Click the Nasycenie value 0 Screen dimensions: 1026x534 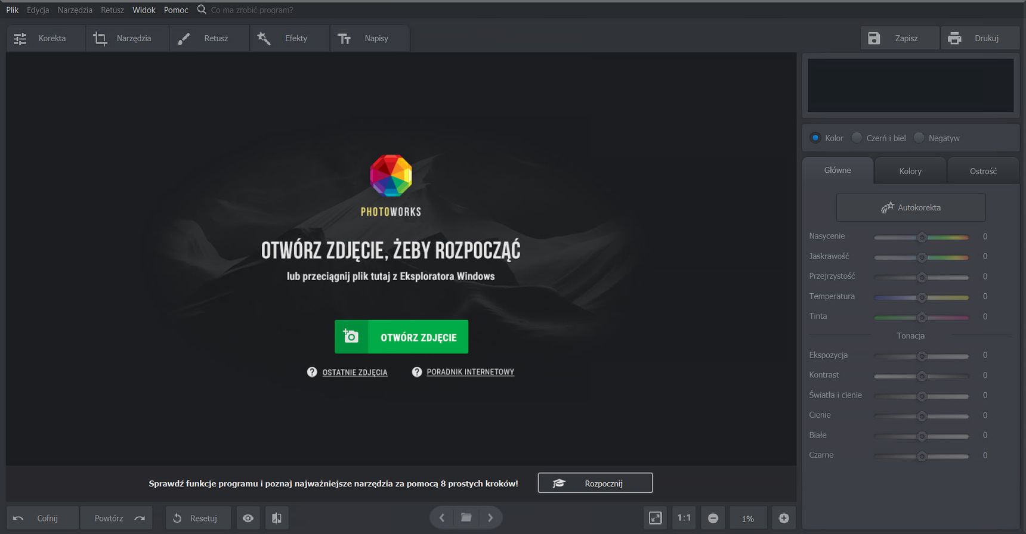[985, 237]
